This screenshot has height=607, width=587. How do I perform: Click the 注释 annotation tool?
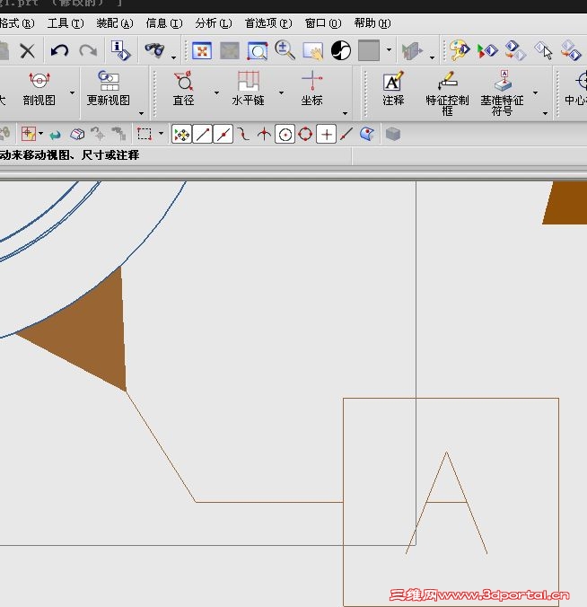coord(393,89)
